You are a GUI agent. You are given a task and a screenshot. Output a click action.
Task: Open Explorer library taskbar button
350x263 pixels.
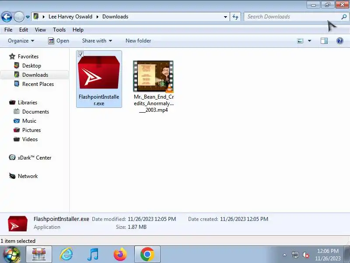point(39,254)
